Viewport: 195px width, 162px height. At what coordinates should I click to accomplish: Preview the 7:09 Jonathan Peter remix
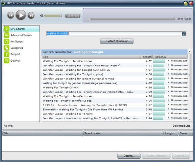tap(168, 91)
